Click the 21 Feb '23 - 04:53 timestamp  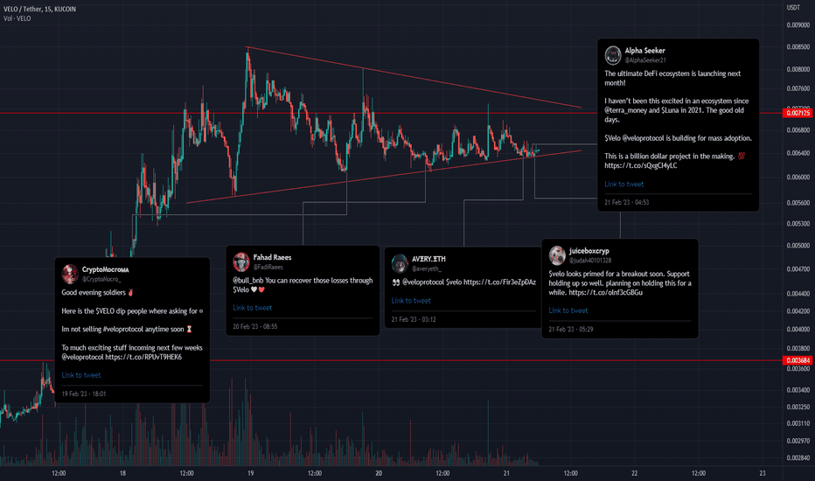coord(626,202)
